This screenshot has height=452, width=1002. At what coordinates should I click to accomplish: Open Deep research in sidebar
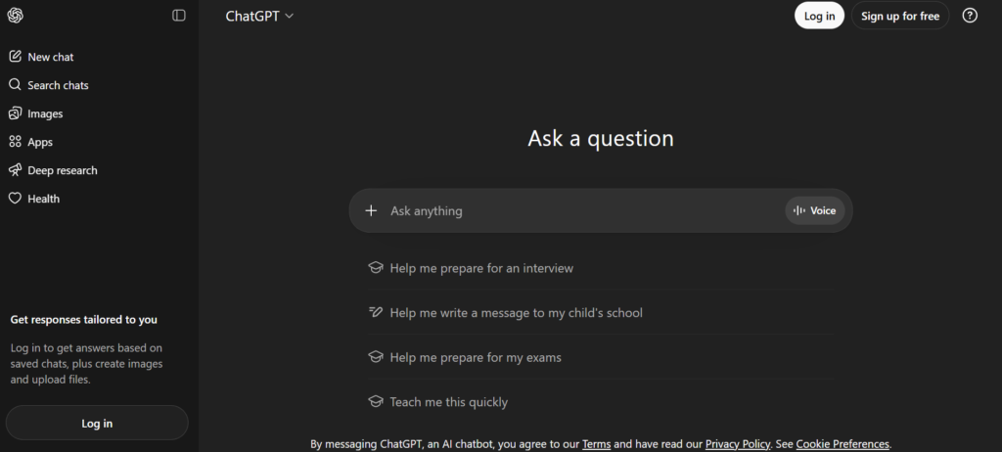62,170
